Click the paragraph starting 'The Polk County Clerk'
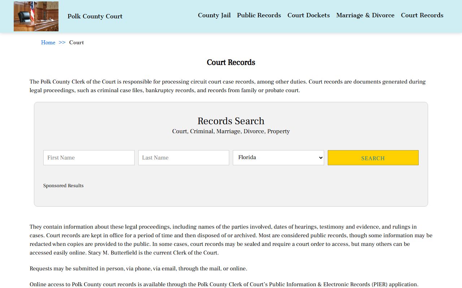This screenshot has width=462, height=288. click(228, 86)
